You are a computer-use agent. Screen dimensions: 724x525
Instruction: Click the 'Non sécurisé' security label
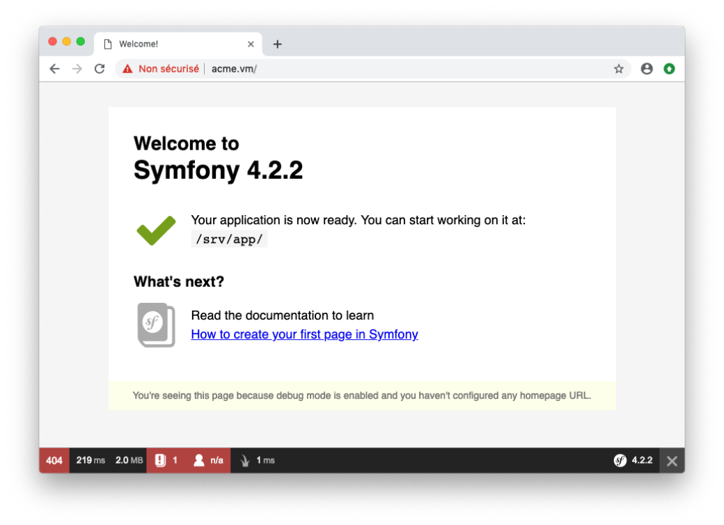pyautogui.click(x=168, y=69)
